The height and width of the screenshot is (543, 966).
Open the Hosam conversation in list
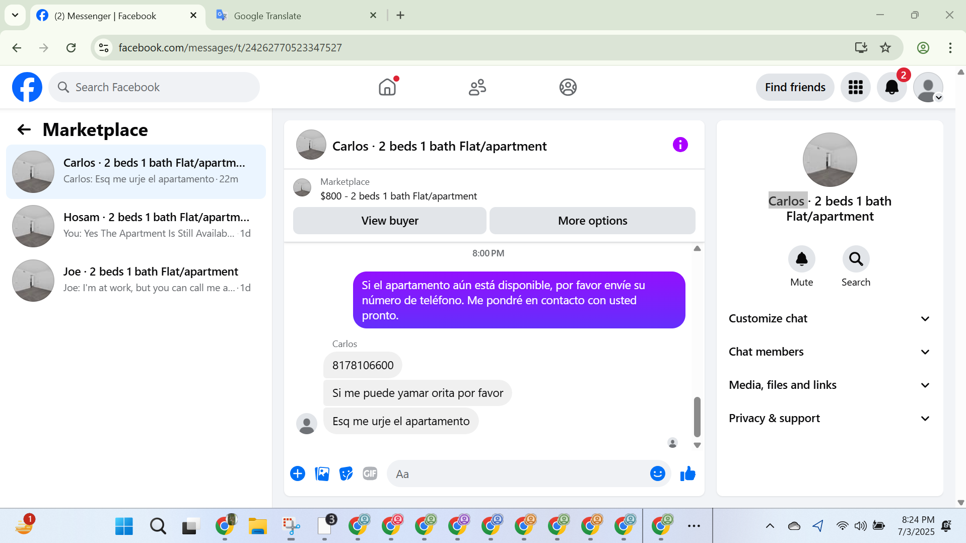pyautogui.click(x=136, y=226)
